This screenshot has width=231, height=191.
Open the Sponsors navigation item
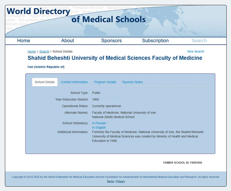[x=111, y=41]
